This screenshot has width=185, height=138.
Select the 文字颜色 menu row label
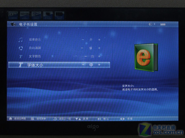click(35, 56)
